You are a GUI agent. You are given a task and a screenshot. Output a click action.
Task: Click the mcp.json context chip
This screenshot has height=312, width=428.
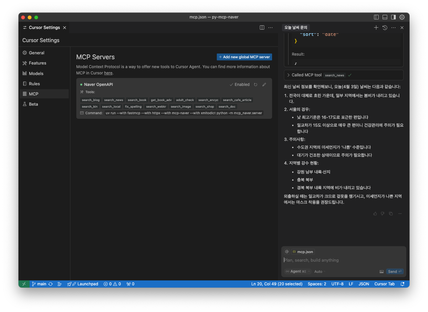[303, 252]
